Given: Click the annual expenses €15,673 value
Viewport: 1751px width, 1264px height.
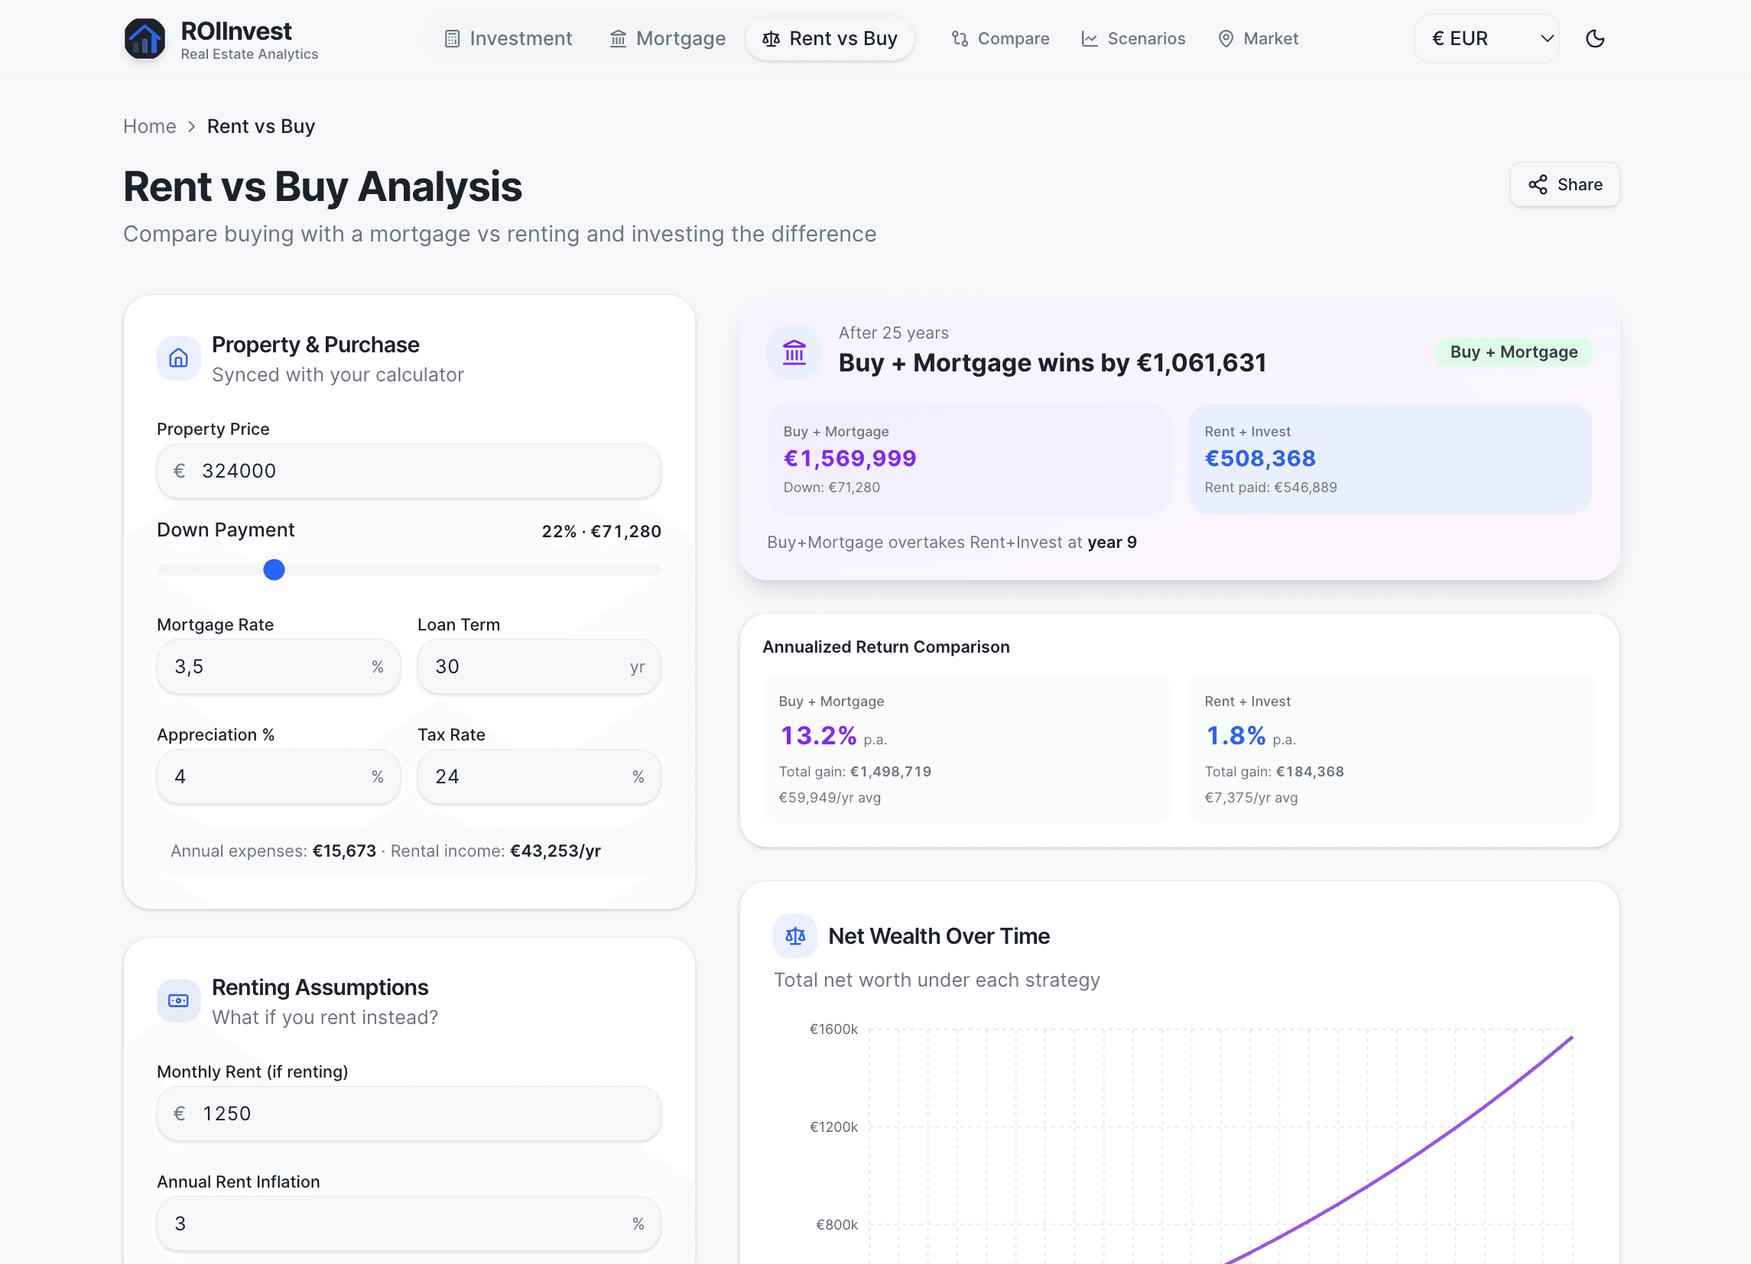Looking at the screenshot, I should coord(344,851).
